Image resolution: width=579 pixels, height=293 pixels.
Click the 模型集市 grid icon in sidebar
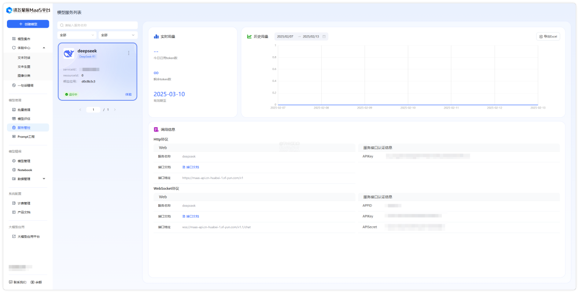coord(14,39)
